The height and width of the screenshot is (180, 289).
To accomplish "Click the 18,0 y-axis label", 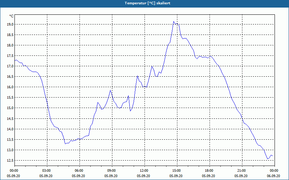I will click(10, 45).
